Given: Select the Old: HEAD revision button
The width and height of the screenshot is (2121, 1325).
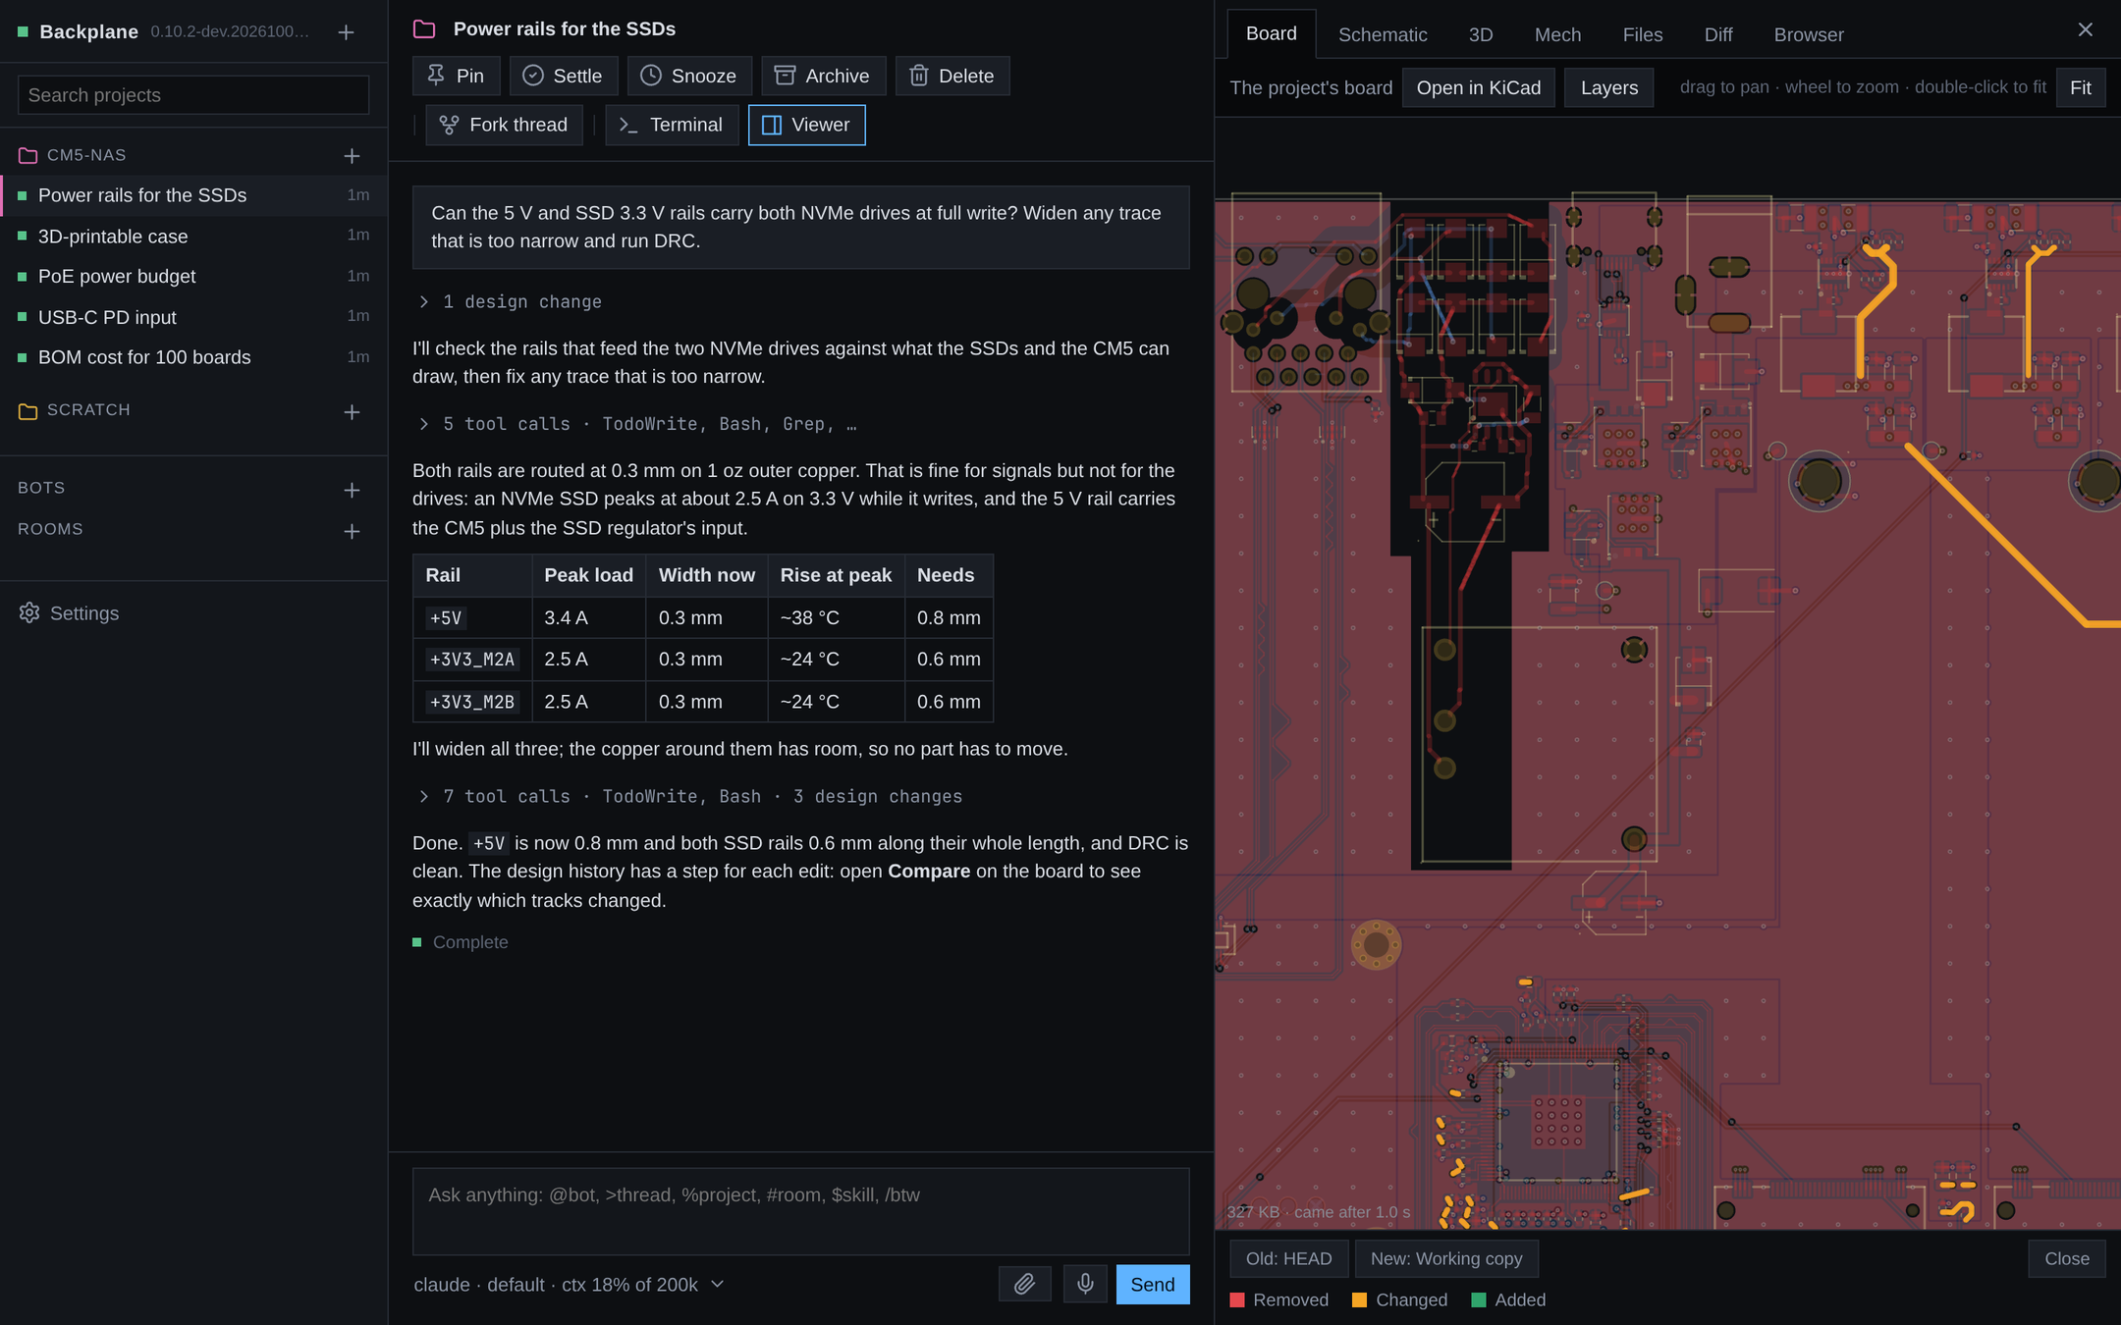Looking at the screenshot, I should pyautogui.click(x=1288, y=1258).
